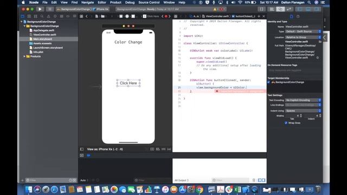Toggle the breakpoints activation icon in debug bar
The width and height of the screenshot is (347, 195).
(88, 155)
